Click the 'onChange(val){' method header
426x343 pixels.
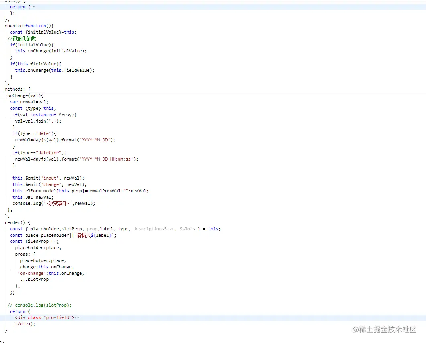pyautogui.click(x=25, y=95)
